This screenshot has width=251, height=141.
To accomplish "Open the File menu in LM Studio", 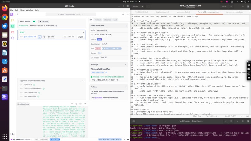I will [x=12, y=10].
